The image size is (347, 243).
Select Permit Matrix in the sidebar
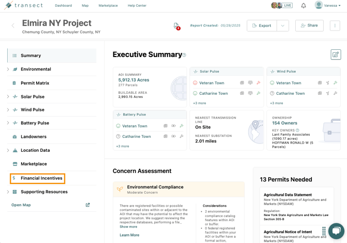[x=52, y=83]
